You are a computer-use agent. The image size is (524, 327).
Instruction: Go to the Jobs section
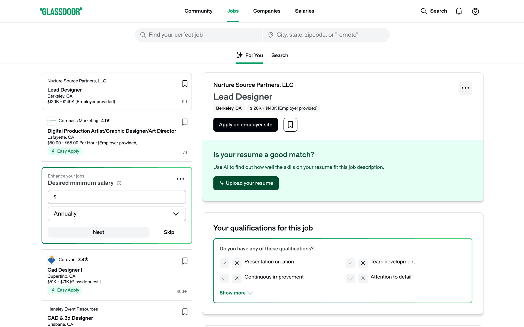click(x=233, y=11)
